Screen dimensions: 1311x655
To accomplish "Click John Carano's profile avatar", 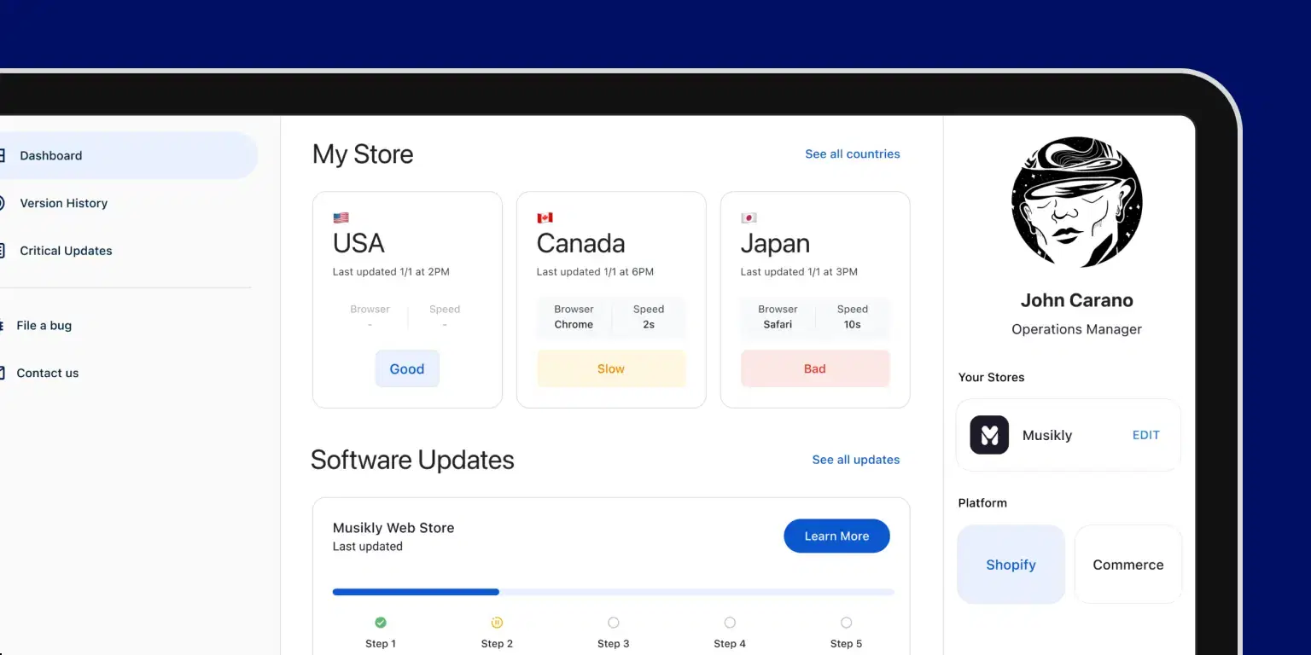I will pyautogui.click(x=1076, y=203).
